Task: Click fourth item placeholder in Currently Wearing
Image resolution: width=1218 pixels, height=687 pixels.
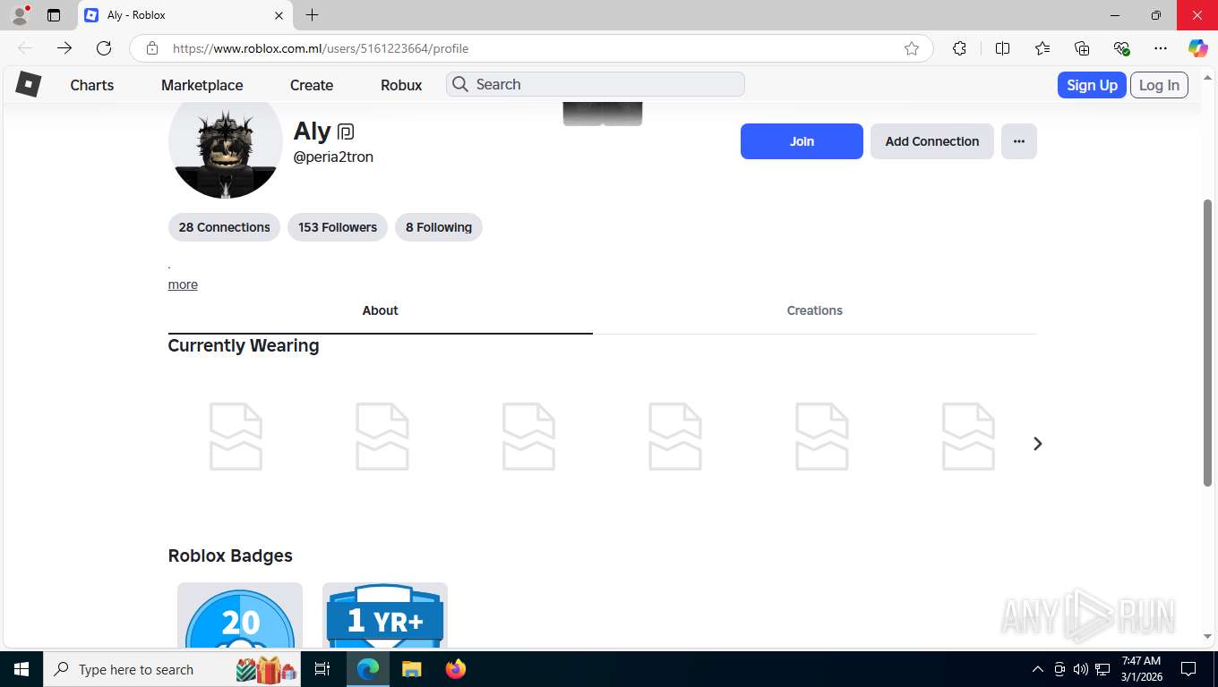Action: click(675, 437)
